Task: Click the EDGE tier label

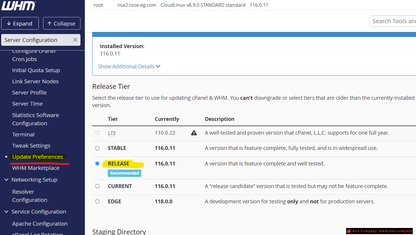Action: tap(114, 202)
